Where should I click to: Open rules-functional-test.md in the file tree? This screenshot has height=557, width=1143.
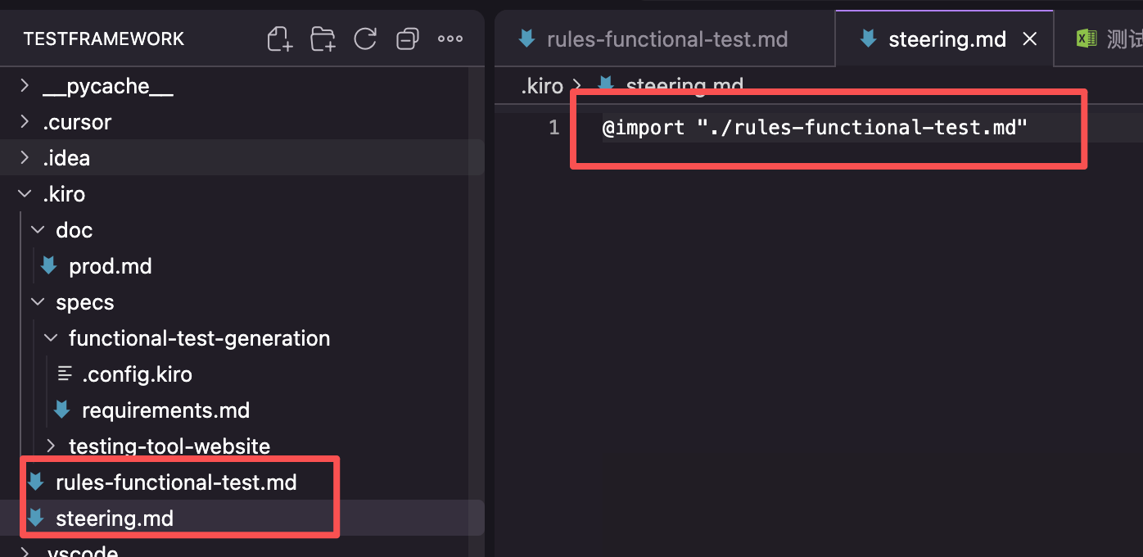[176, 482]
